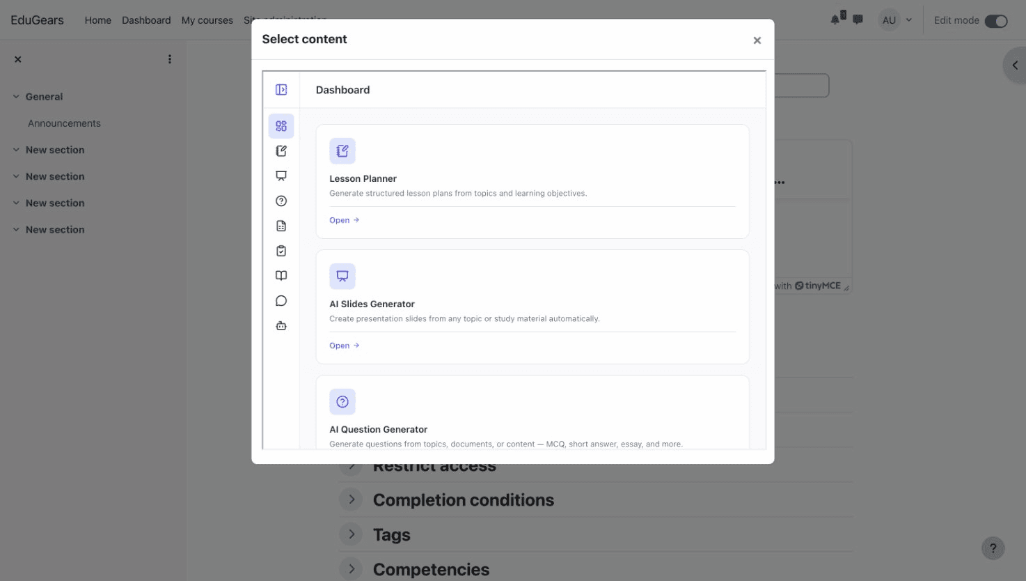
Task: Open the book icon in the dialog sidebar
Action: click(281, 275)
